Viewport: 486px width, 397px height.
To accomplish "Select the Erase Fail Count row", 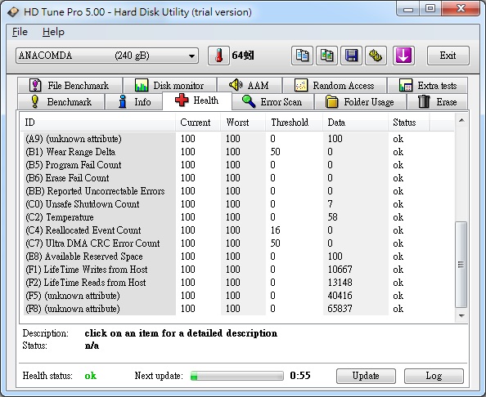I will click(239, 178).
